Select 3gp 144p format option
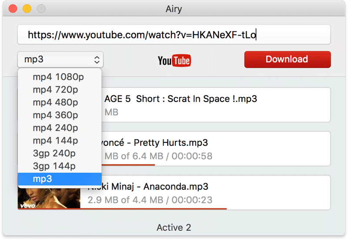Viewport: 348px width, 240px height. coord(60,166)
